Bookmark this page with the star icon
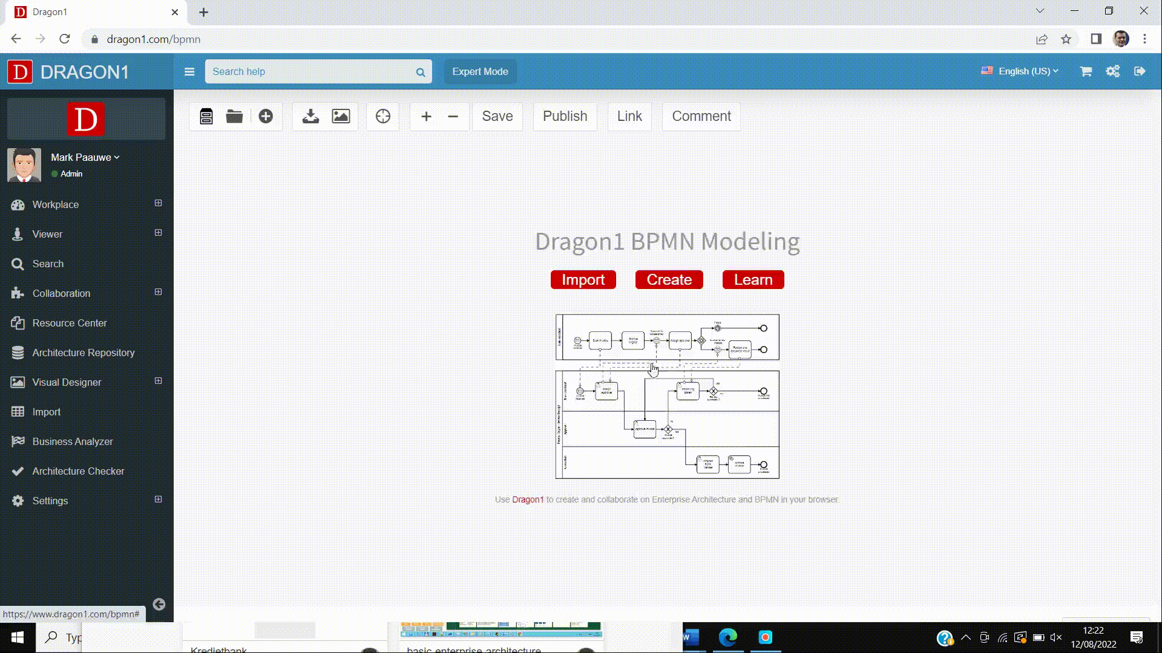Viewport: 1162px width, 653px height. [1066, 39]
